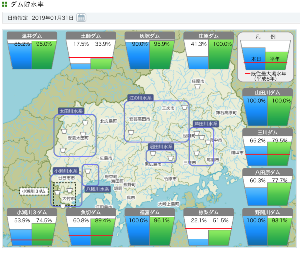Click the 江の川水系 water system label
Viewport: 300px width, 253px height.
click(x=140, y=98)
